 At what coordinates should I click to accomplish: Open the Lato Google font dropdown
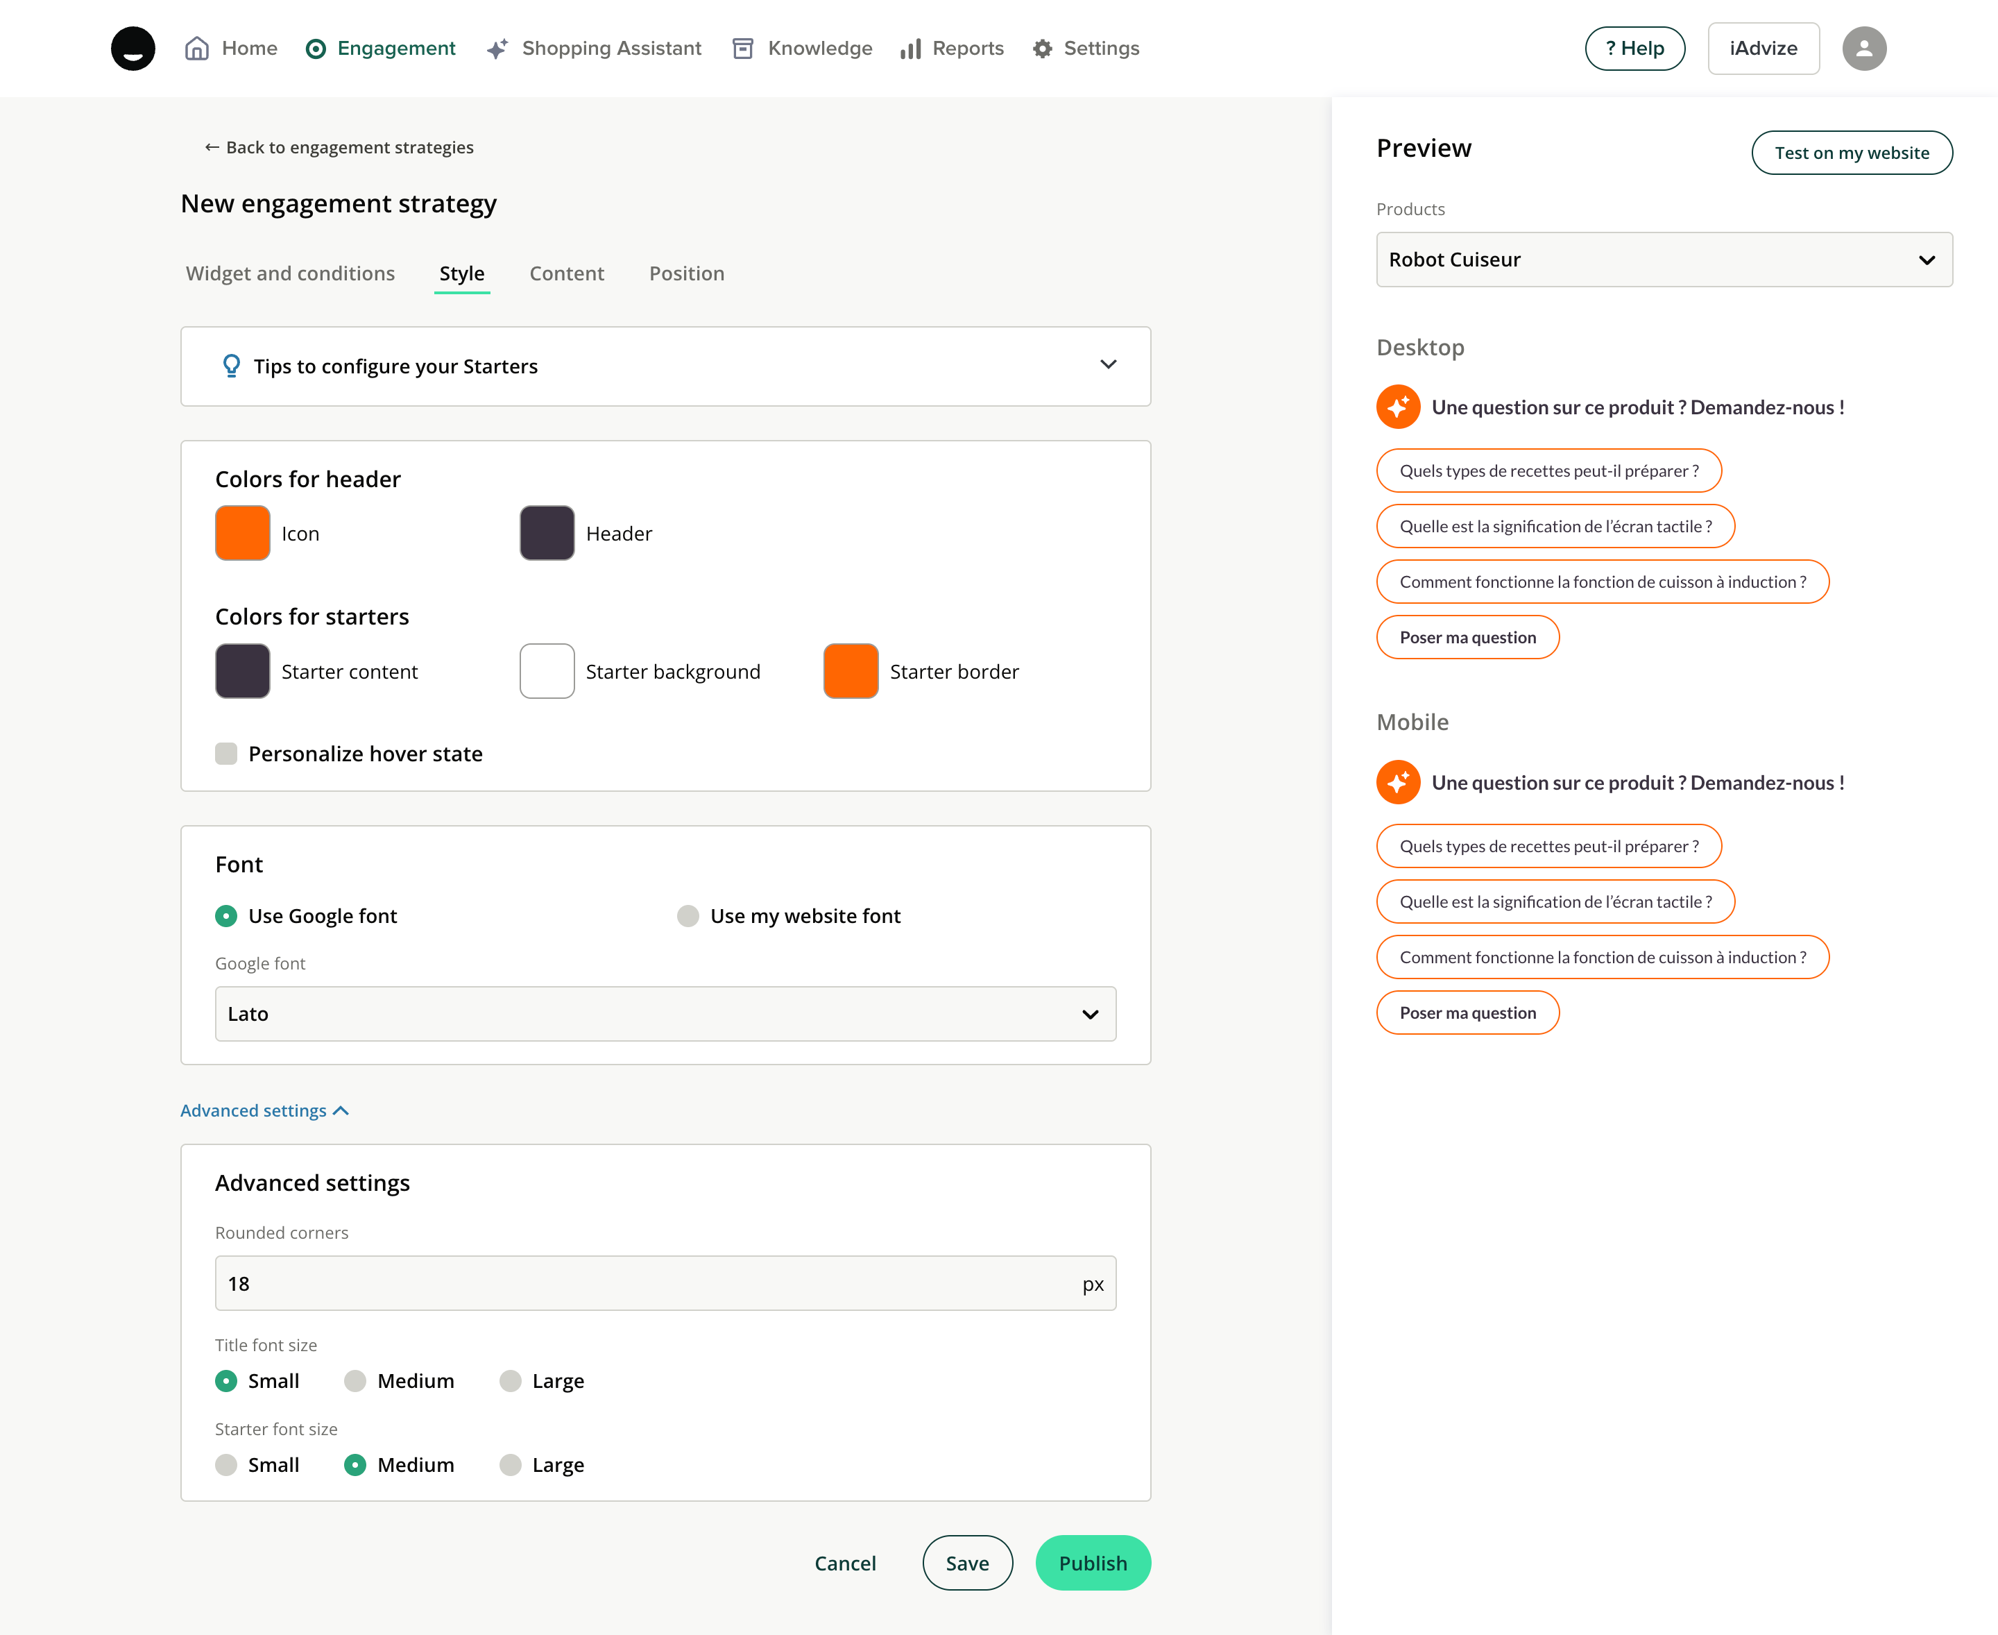click(665, 1015)
